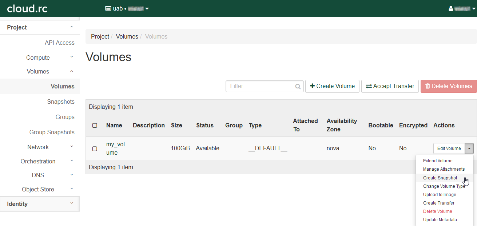477x226 pixels.
Task: Toggle the Edit Volume dropdown caret
Action: [x=469, y=148]
